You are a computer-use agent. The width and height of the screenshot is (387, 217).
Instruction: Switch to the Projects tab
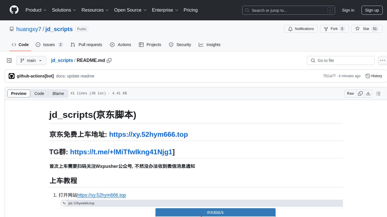coord(150,45)
